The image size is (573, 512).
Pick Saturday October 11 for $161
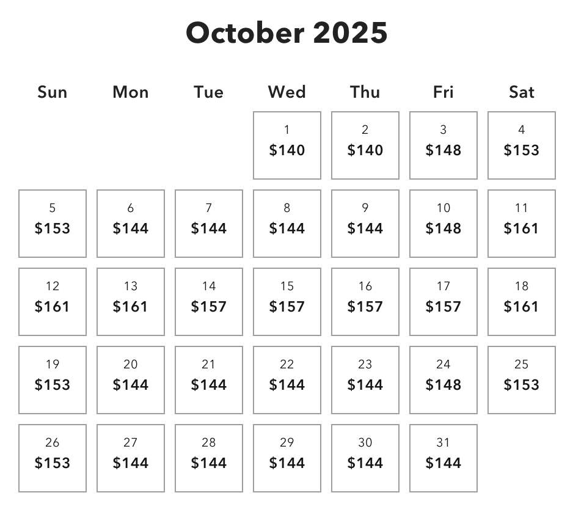click(521, 224)
